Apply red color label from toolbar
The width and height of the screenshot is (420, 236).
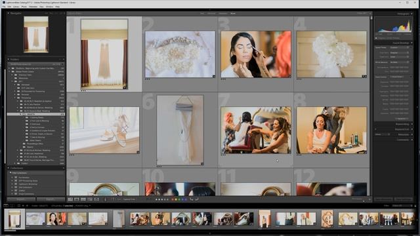pos(173,199)
